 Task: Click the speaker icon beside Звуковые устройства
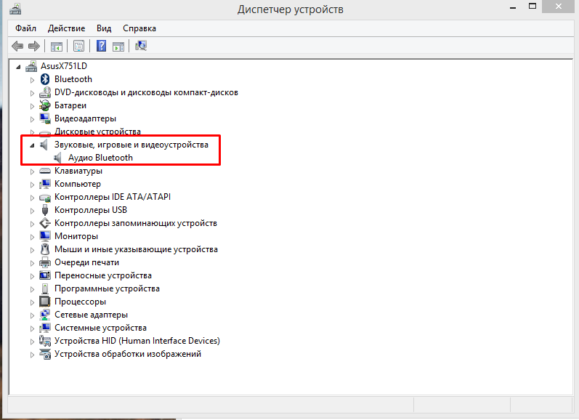(44, 145)
